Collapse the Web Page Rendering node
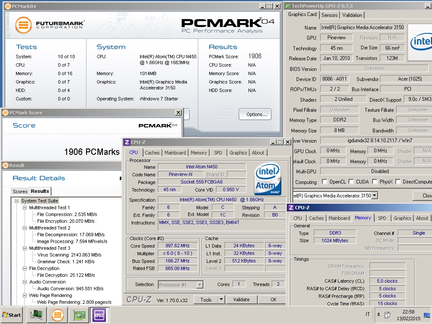The width and height of the screenshot is (432, 324). click(x=24, y=295)
